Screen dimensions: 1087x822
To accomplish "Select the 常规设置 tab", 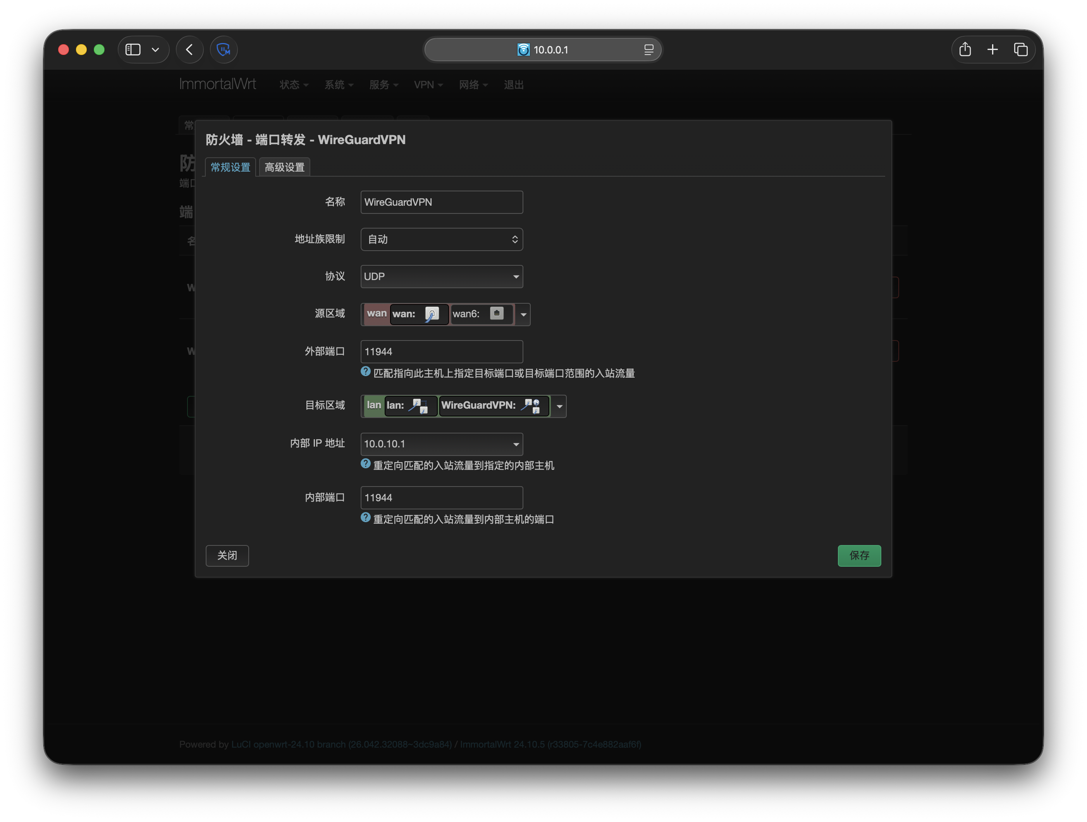I will (230, 168).
